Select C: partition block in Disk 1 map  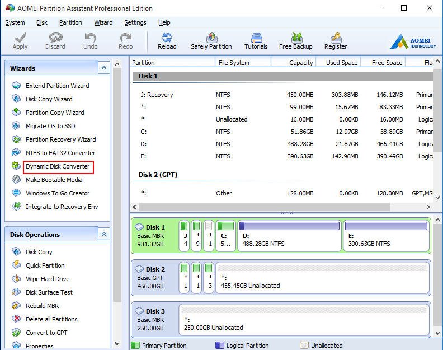[225, 236]
